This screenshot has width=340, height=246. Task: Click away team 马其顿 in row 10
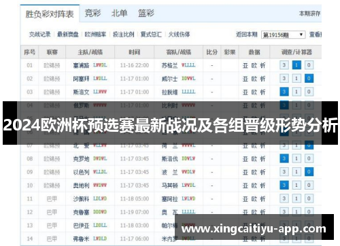(169, 186)
